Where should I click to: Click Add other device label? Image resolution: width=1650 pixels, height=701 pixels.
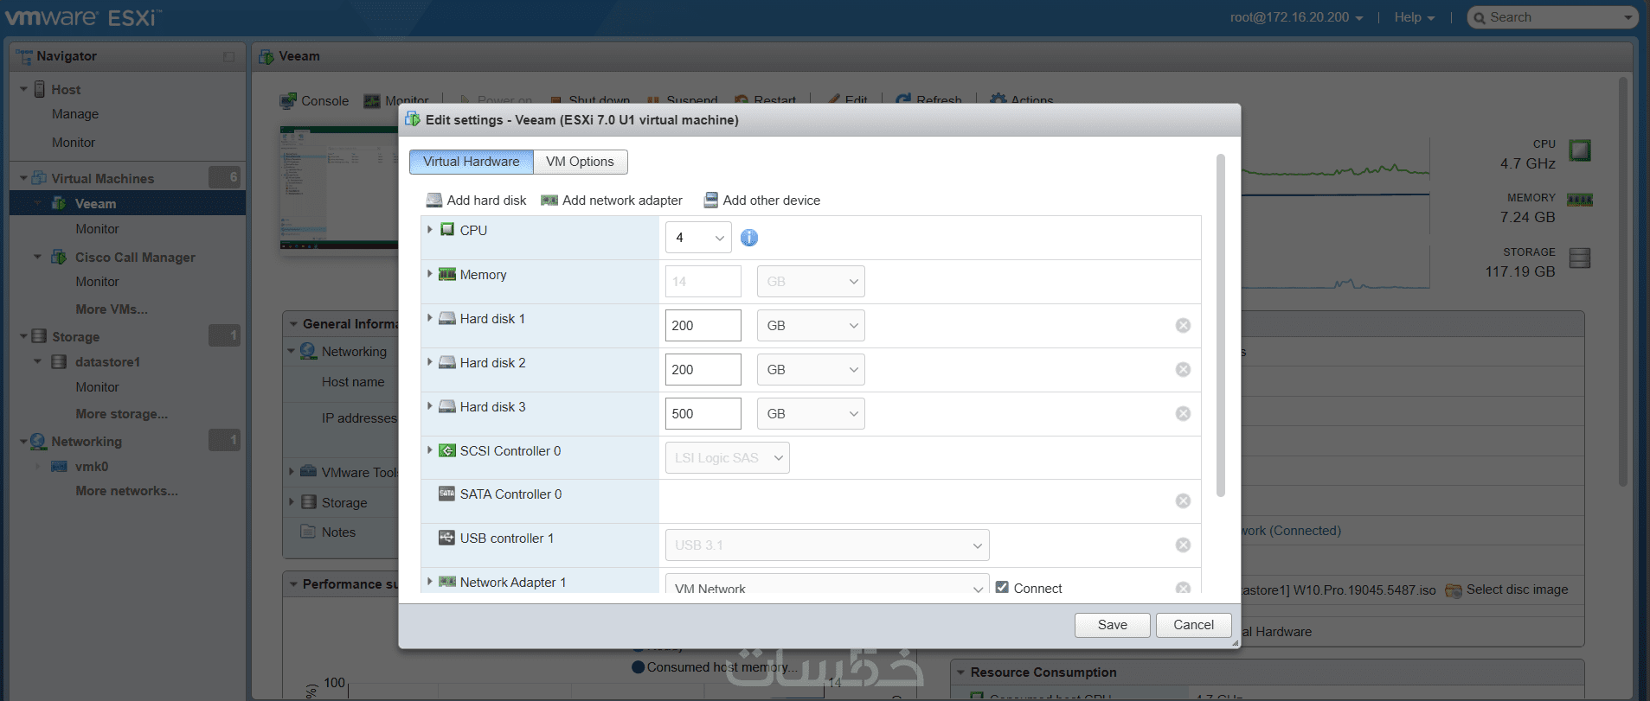click(x=772, y=201)
